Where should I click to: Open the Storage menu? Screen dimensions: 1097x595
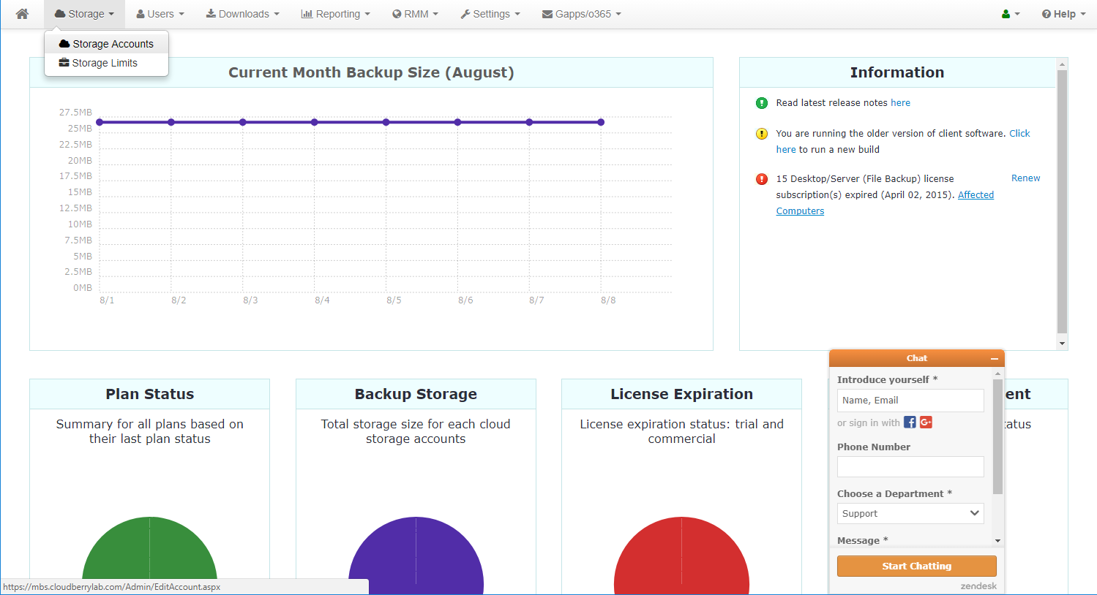(x=84, y=14)
